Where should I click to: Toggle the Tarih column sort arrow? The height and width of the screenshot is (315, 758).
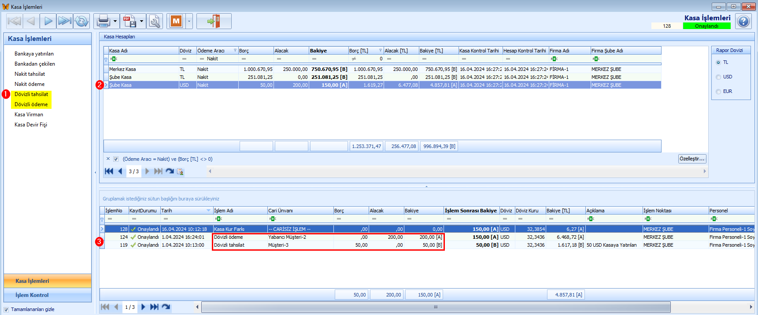(x=209, y=211)
